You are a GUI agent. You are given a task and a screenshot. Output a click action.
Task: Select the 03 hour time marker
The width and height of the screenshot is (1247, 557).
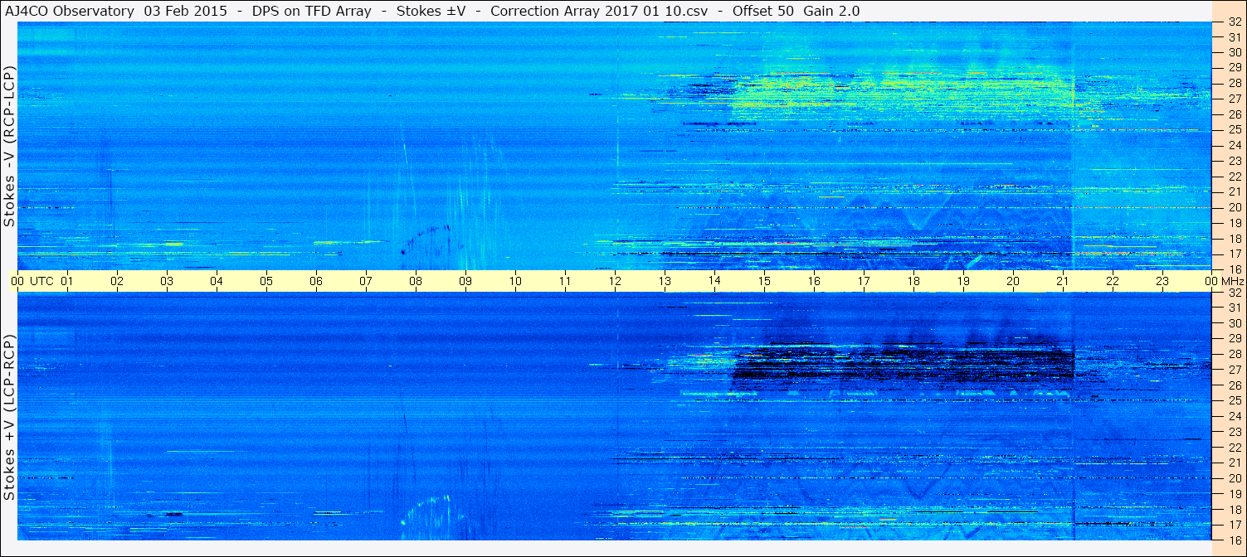pos(167,281)
